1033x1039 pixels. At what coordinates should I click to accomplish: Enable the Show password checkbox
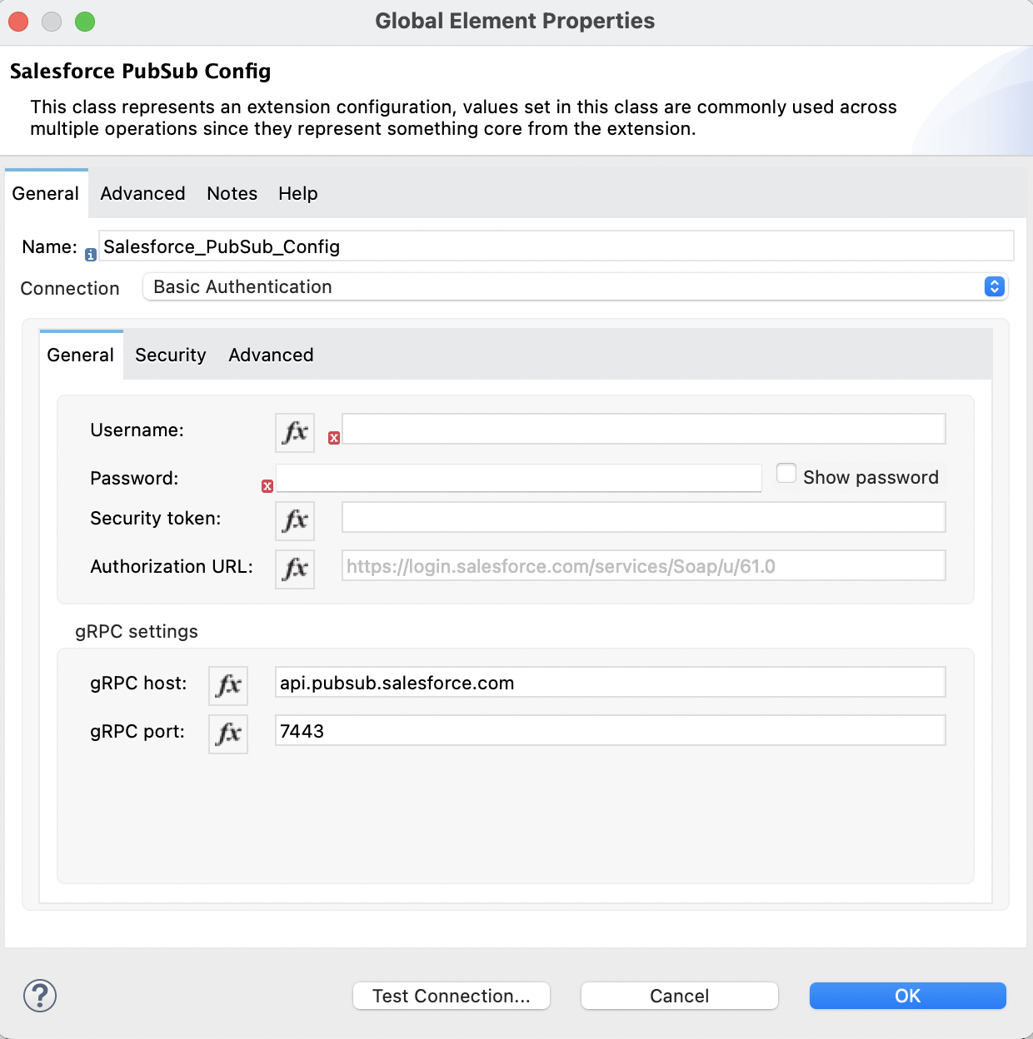pos(786,472)
